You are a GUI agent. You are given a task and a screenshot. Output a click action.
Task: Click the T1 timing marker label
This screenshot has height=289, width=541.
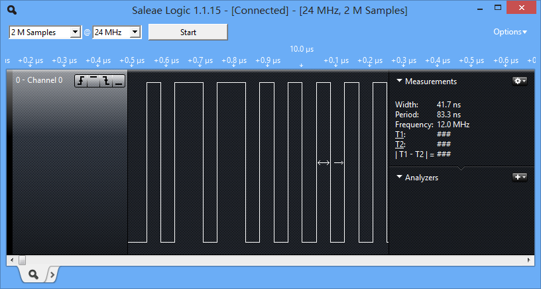(x=400, y=134)
